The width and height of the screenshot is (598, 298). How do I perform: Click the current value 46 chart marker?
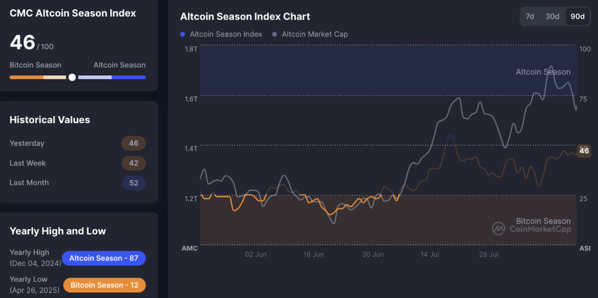(583, 151)
